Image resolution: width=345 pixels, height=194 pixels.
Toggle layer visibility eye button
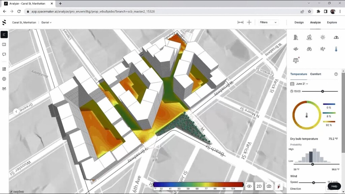(249, 186)
